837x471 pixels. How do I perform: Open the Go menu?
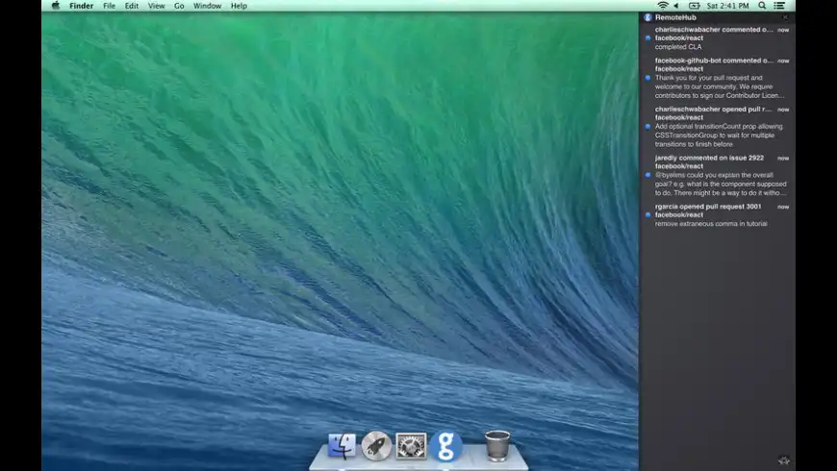coord(179,6)
